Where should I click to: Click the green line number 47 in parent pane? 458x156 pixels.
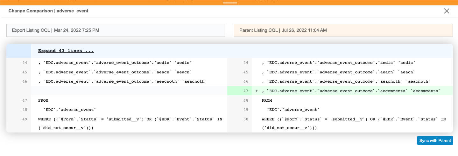(x=245, y=91)
